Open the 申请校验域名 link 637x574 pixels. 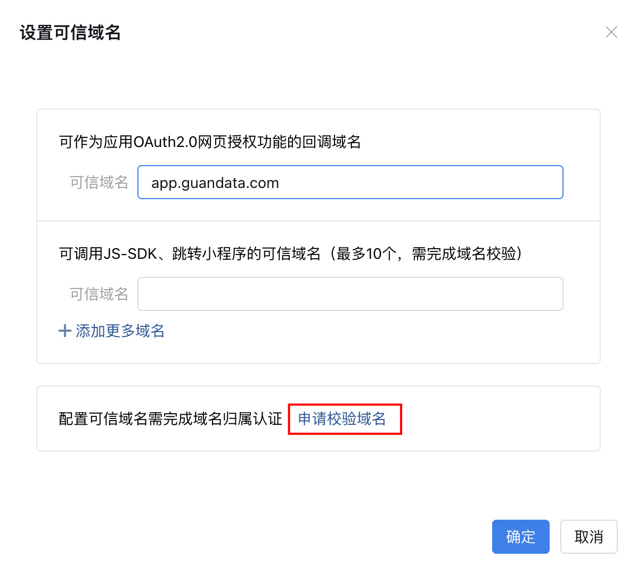pos(342,419)
